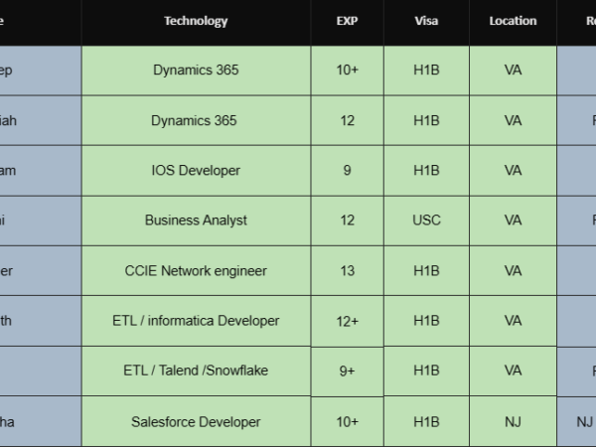
Task: Select Dynamics 365 in the 12 experience row
Action: pos(196,121)
